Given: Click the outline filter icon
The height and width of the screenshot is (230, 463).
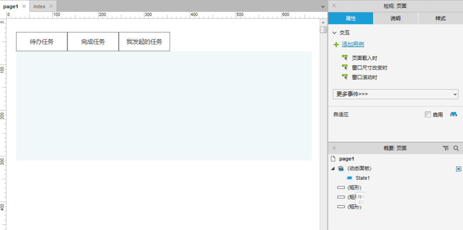Looking at the screenshot, I should (445, 148).
